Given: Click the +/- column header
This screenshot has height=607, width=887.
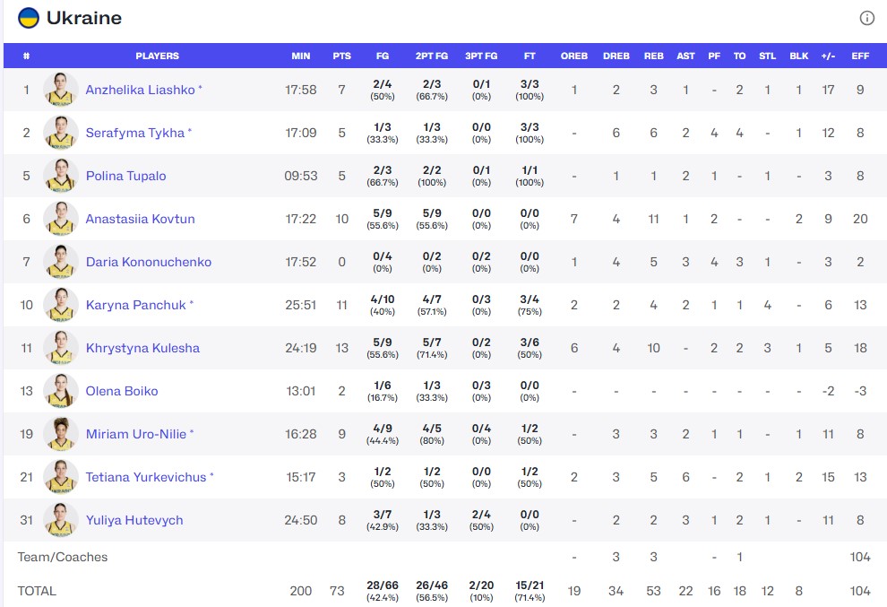Looking at the screenshot, I should click(x=828, y=56).
